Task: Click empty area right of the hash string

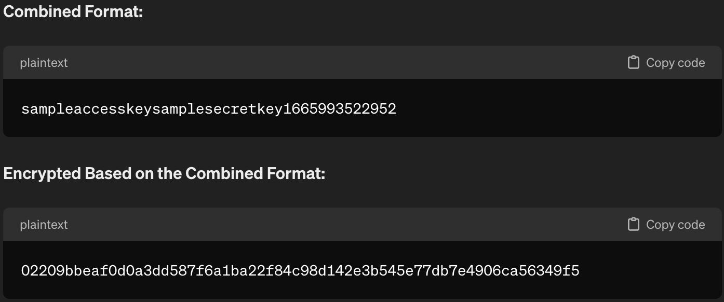Action: [x=649, y=271]
